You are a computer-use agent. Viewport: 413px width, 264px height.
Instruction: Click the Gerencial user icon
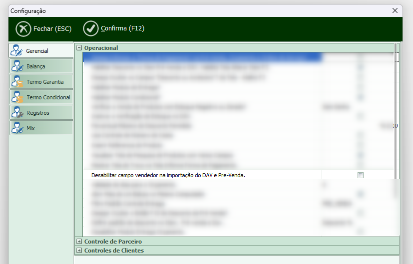click(16, 50)
